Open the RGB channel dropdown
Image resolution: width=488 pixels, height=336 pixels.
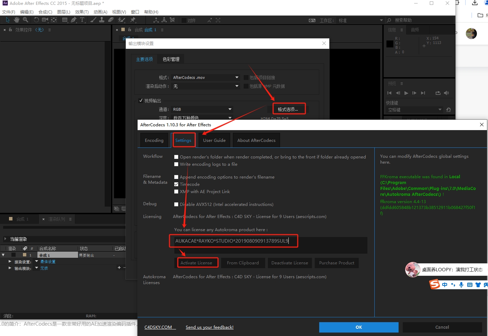coord(202,109)
